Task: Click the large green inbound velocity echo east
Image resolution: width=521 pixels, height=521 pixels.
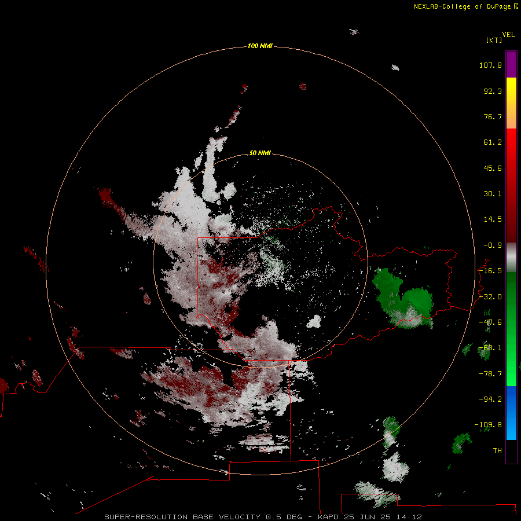Action: click(x=403, y=299)
